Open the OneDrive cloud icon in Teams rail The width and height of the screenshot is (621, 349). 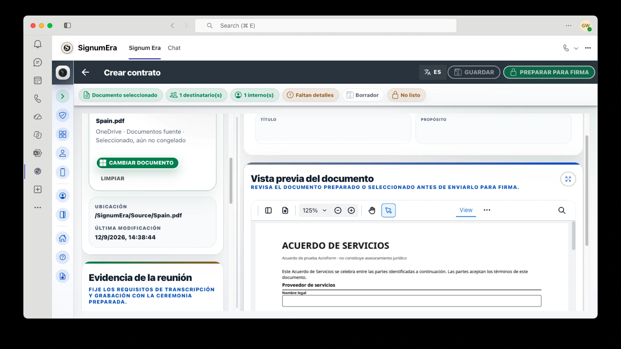38,117
